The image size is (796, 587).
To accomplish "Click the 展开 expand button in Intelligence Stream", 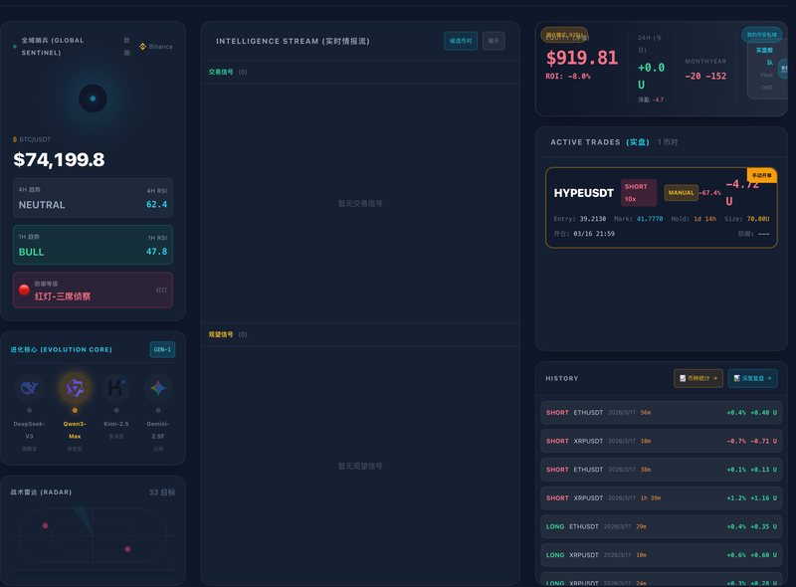I will click(494, 41).
